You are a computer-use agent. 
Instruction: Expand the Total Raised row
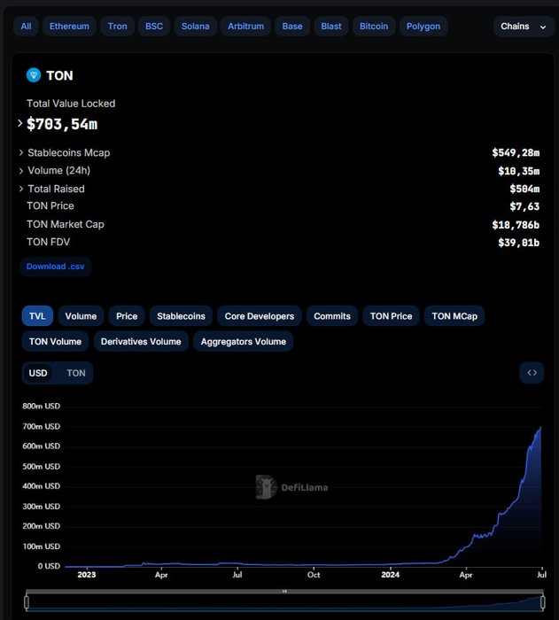[21, 189]
